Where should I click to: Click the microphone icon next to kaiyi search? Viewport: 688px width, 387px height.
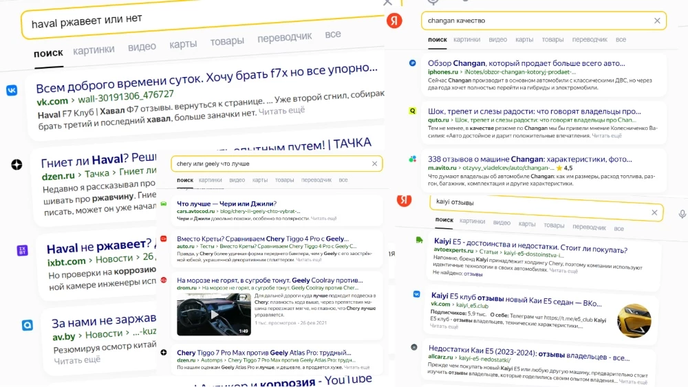click(682, 214)
